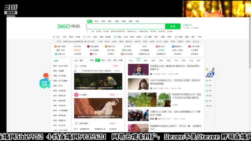Click the 购物 cart icon in floating sidebar
Image resolution: width=251 pixels, height=141 pixels.
point(207,86)
